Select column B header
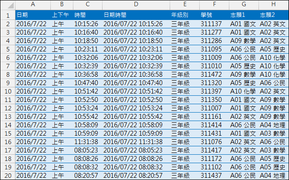 tap(62, 5)
